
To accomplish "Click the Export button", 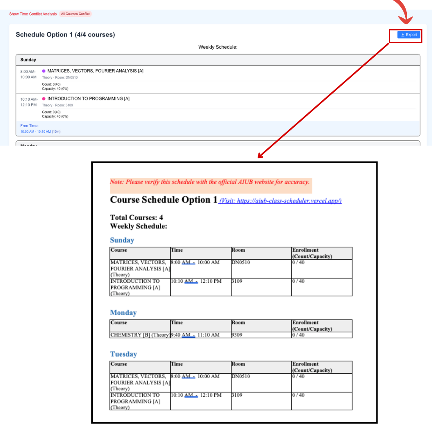I will click(409, 35).
